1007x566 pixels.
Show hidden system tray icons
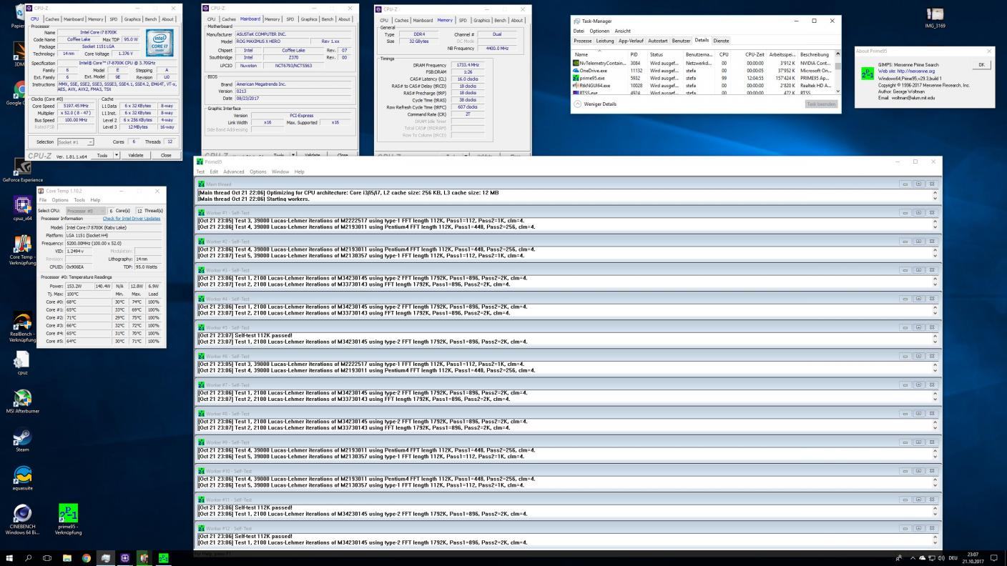point(912,557)
